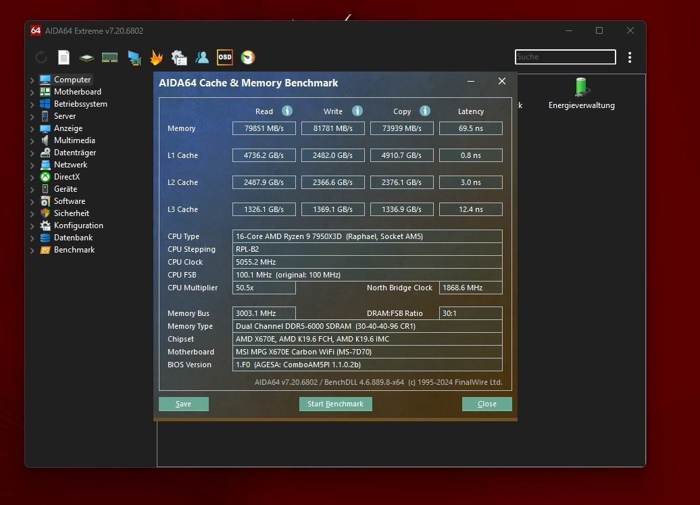
Task: Minimize the Cache & Memory Benchmark dialog
Action: [x=471, y=81]
